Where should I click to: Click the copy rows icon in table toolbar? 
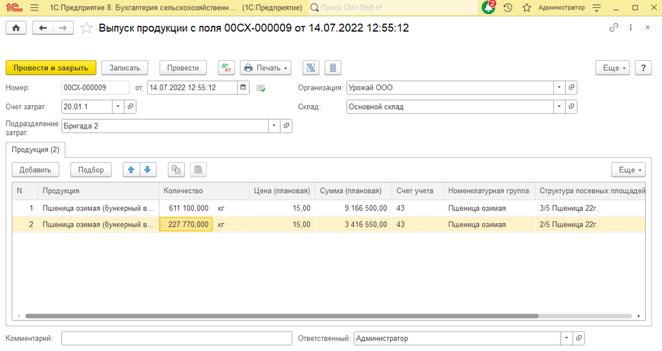(x=176, y=169)
